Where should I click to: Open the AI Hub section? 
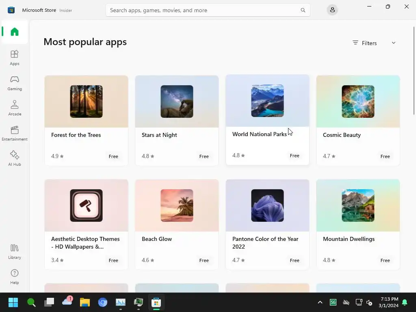(15, 159)
